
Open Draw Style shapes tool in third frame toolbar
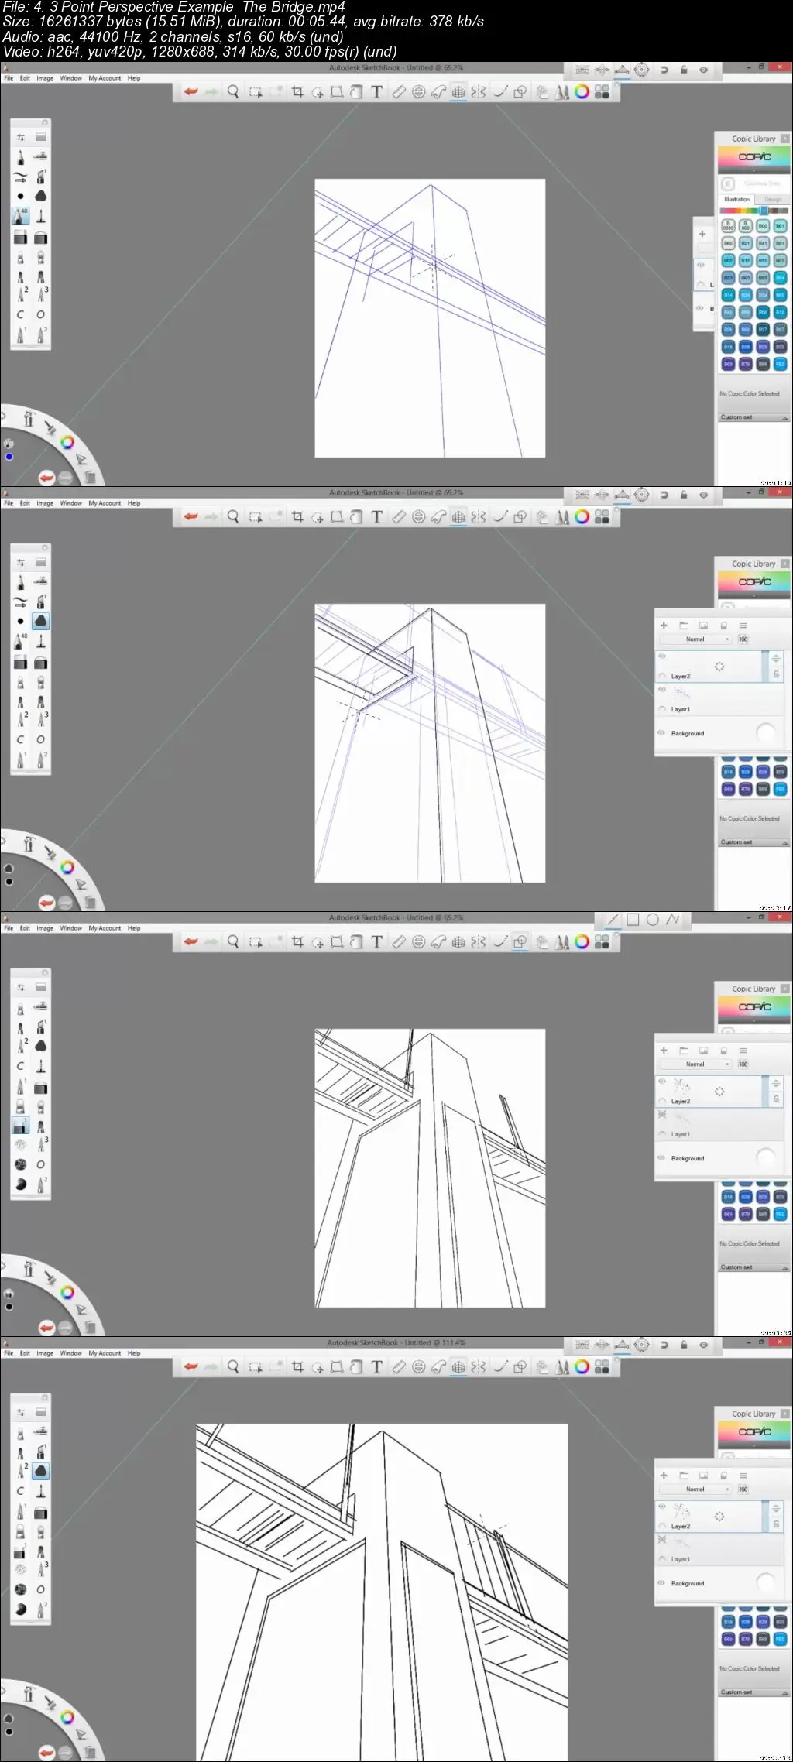tap(520, 942)
